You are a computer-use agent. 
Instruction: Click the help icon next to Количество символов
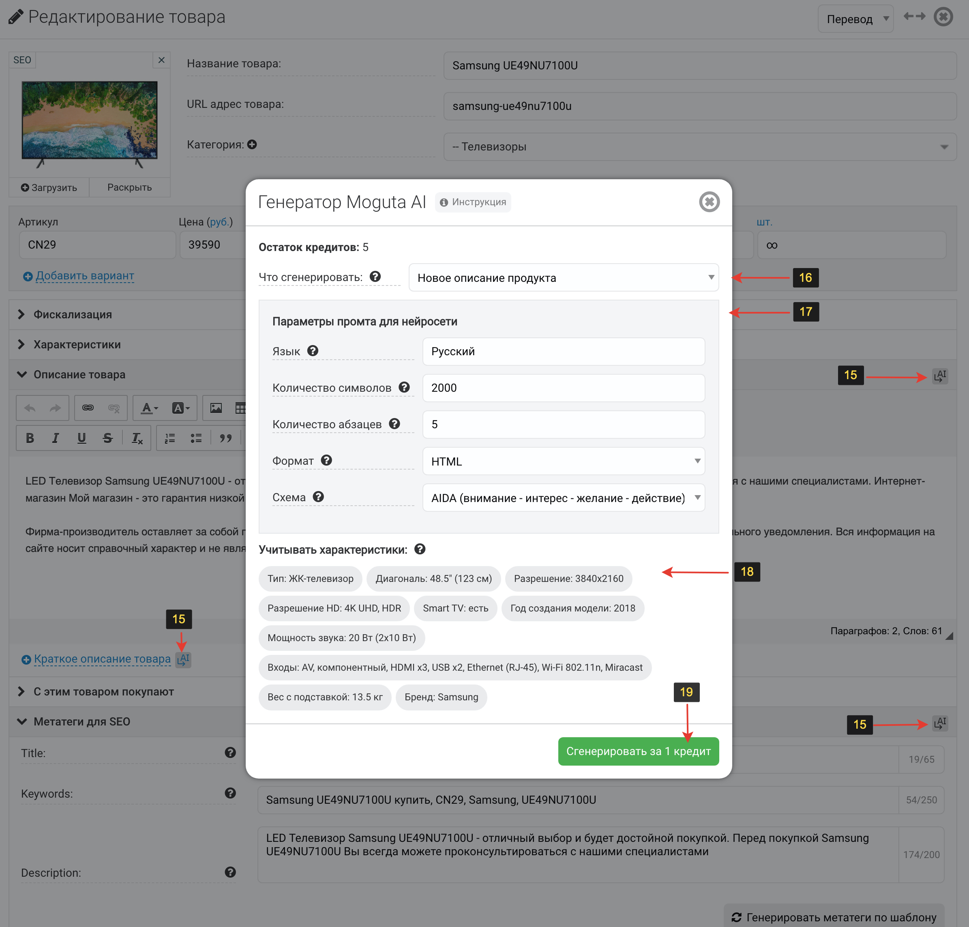point(404,387)
